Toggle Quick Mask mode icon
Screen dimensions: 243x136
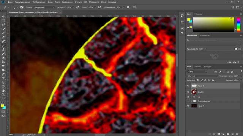click(3, 112)
